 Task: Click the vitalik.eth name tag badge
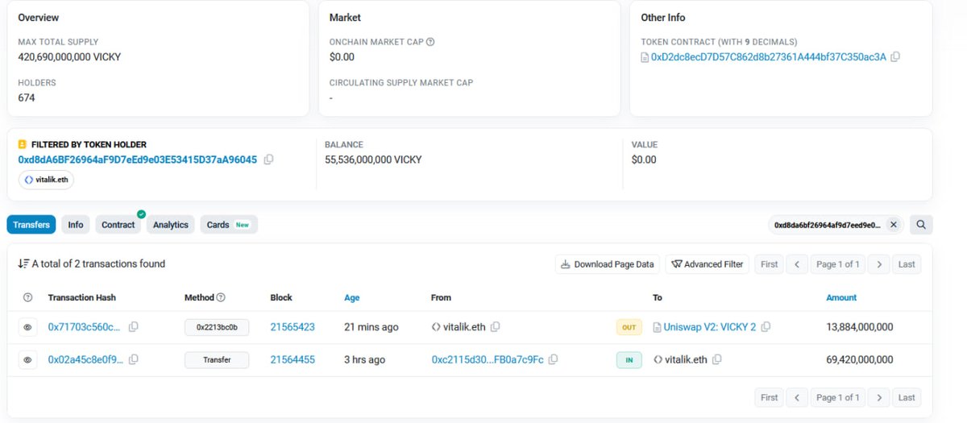click(47, 180)
